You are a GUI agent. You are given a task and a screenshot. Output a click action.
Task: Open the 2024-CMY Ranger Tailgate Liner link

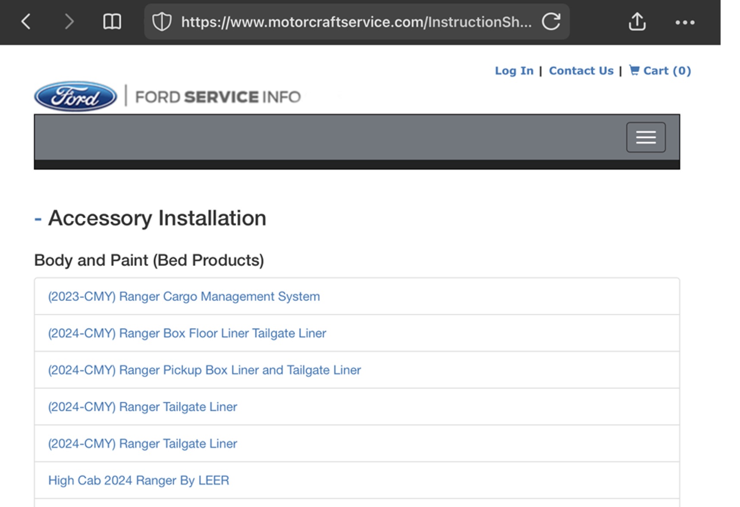[x=142, y=407]
